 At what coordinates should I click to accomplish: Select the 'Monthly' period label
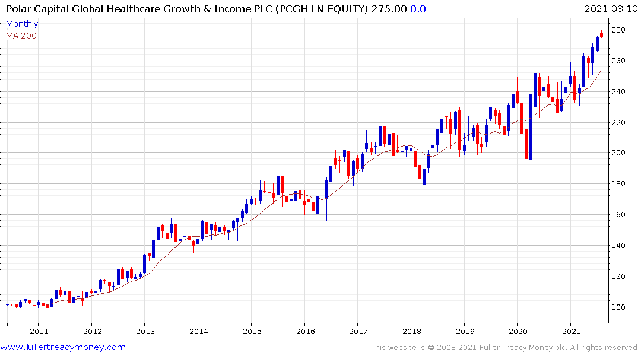click(22, 24)
